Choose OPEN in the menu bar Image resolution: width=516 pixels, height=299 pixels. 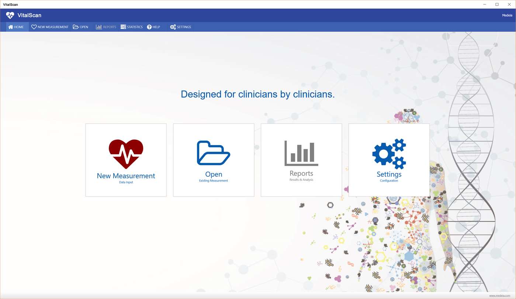pos(80,27)
